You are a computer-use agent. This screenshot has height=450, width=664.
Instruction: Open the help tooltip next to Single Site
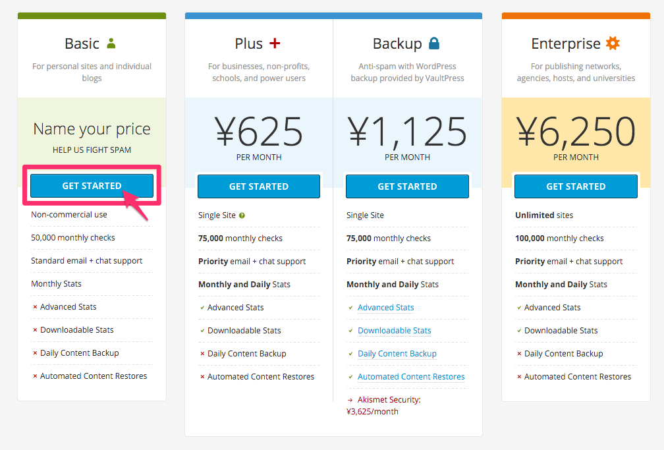[x=242, y=215]
